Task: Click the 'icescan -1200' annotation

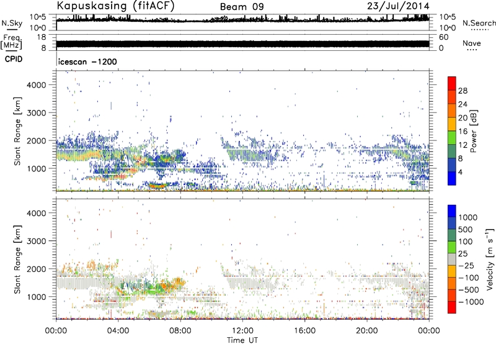Action: click(x=87, y=61)
